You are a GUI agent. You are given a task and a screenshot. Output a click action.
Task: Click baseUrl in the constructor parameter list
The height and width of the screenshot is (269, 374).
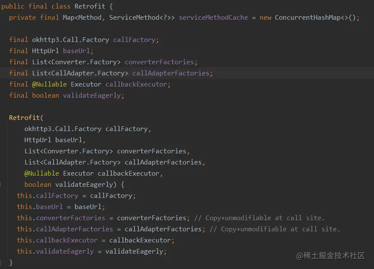click(69, 140)
